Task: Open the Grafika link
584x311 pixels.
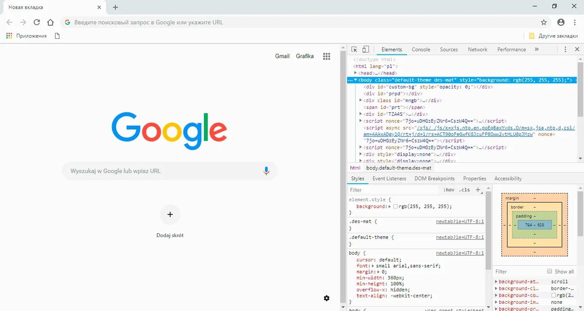Action: point(305,56)
